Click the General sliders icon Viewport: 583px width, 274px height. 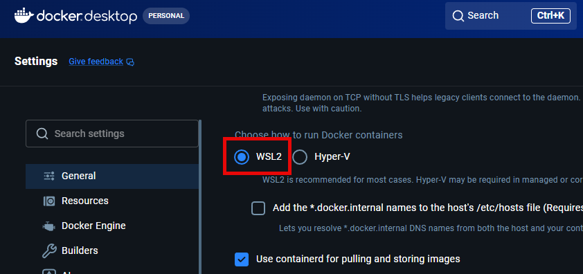coord(49,176)
